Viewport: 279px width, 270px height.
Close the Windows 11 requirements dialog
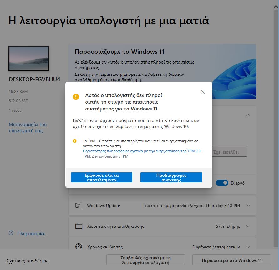pos(203,92)
